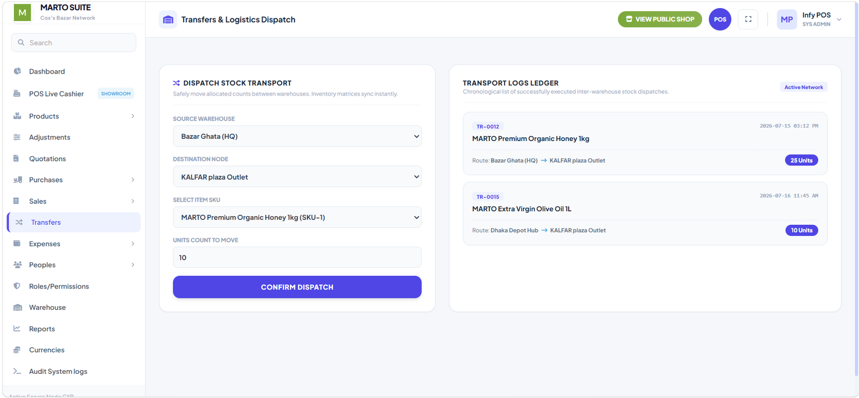Click MARTO Premium Organic Honey 1kg log title
859x398 pixels.
coord(530,138)
